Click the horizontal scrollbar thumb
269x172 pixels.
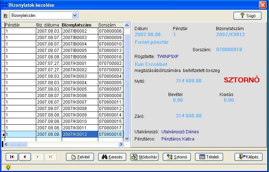pyautogui.click(x=18, y=144)
